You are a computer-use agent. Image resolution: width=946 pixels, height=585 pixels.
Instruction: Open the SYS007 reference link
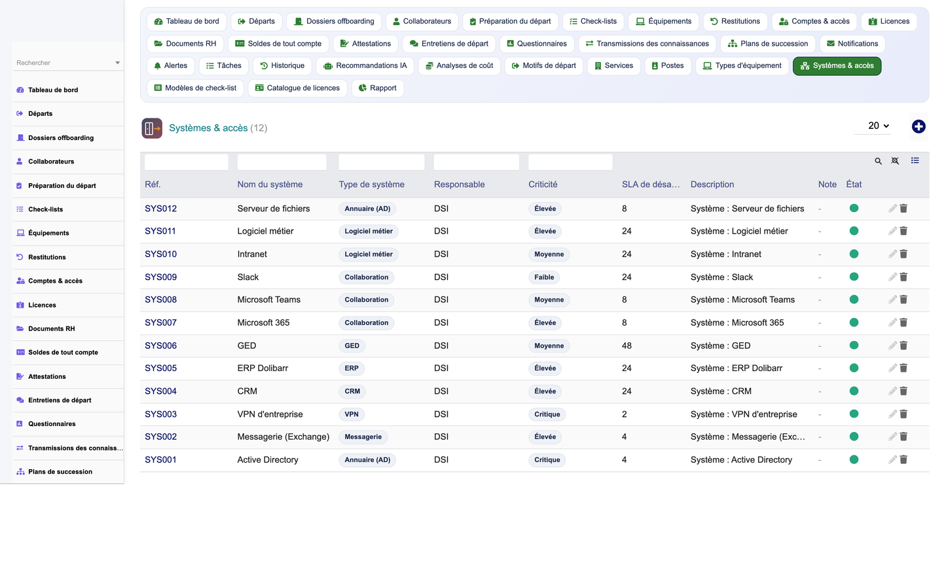coord(160,323)
